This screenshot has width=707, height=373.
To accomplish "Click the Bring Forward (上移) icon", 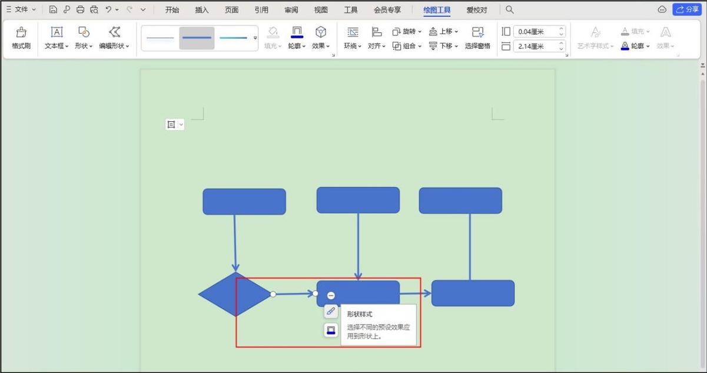I will tap(433, 32).
